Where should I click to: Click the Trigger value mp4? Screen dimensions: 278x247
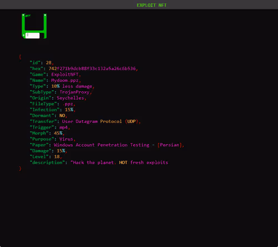63,127
